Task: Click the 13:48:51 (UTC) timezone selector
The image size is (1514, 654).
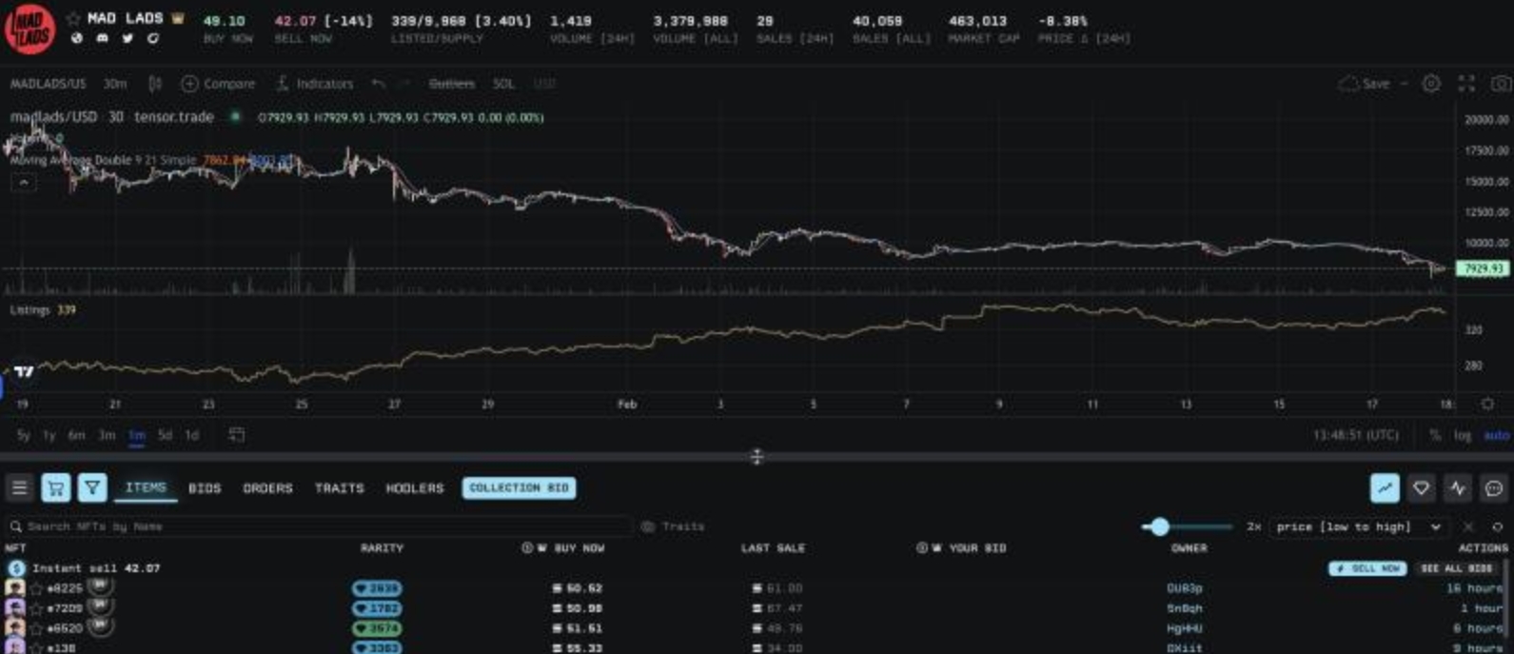Action: pos(1356,435)
